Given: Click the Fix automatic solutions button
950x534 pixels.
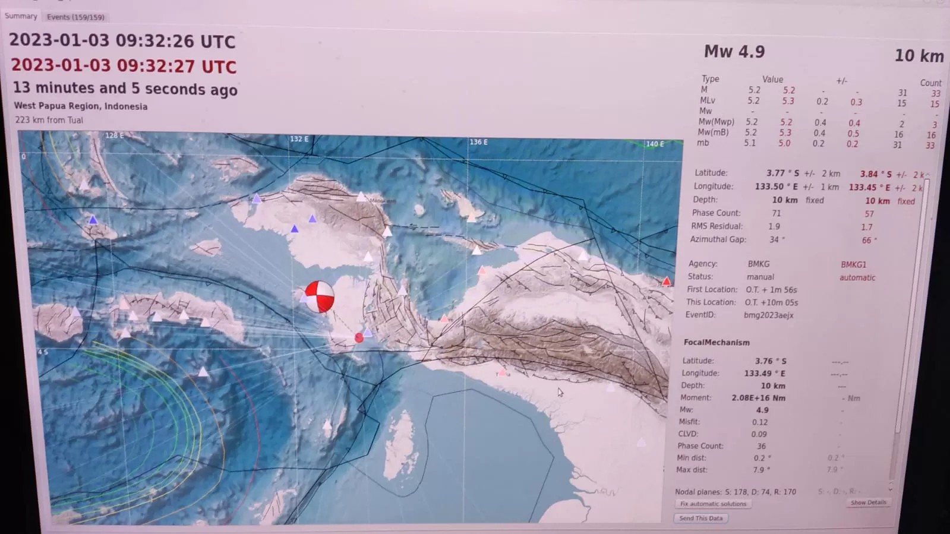Looking at the screenshot, I should click(x=713, y=504).
